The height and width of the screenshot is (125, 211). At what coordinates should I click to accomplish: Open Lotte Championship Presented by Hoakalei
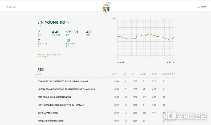tap(61, 105)
